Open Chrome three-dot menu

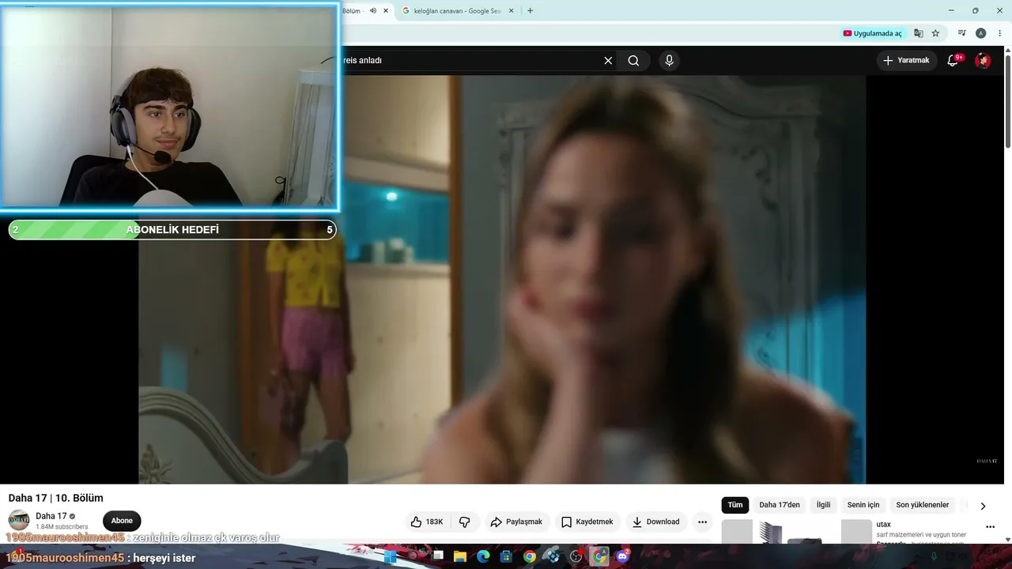pos(999,33)
